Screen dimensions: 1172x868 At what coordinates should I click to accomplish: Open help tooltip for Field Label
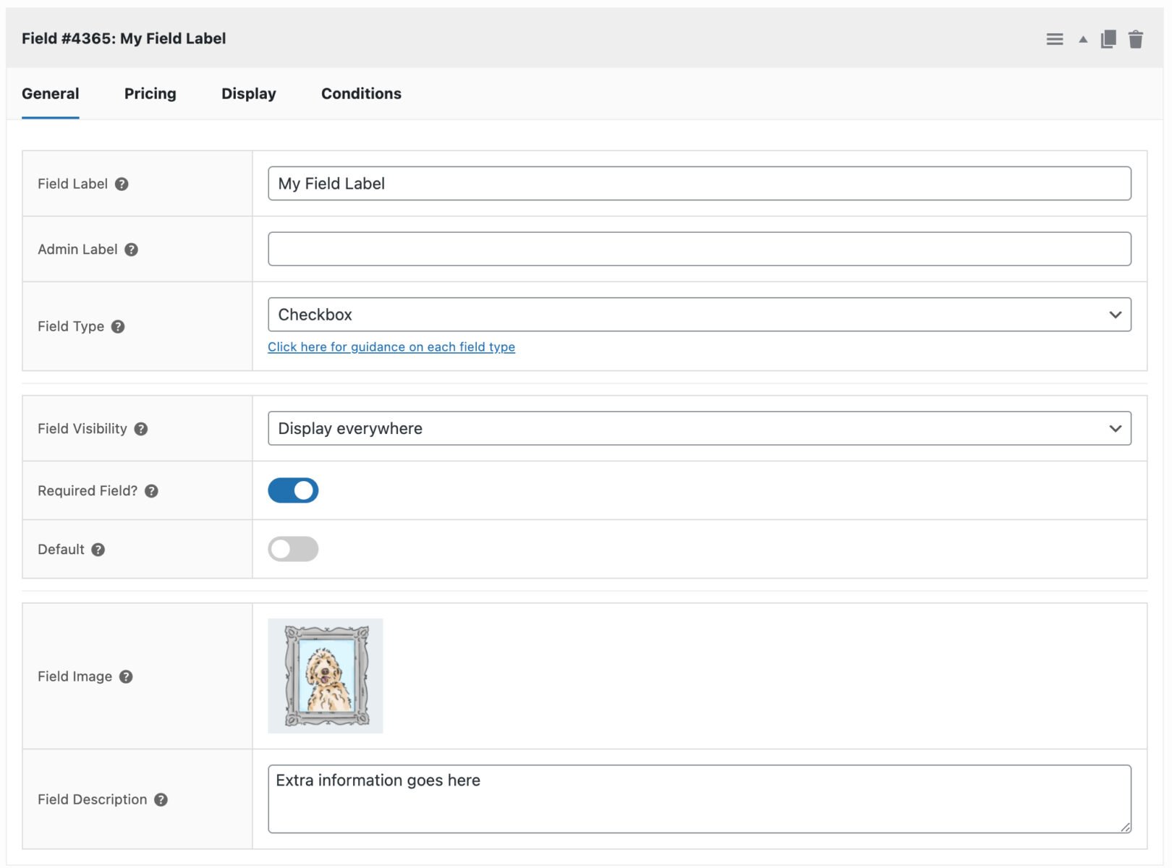pyautogui.click(x=122, y=184)
